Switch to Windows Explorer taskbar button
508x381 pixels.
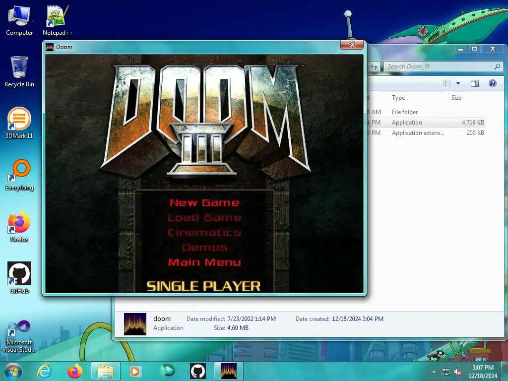(x=106, y=371)
